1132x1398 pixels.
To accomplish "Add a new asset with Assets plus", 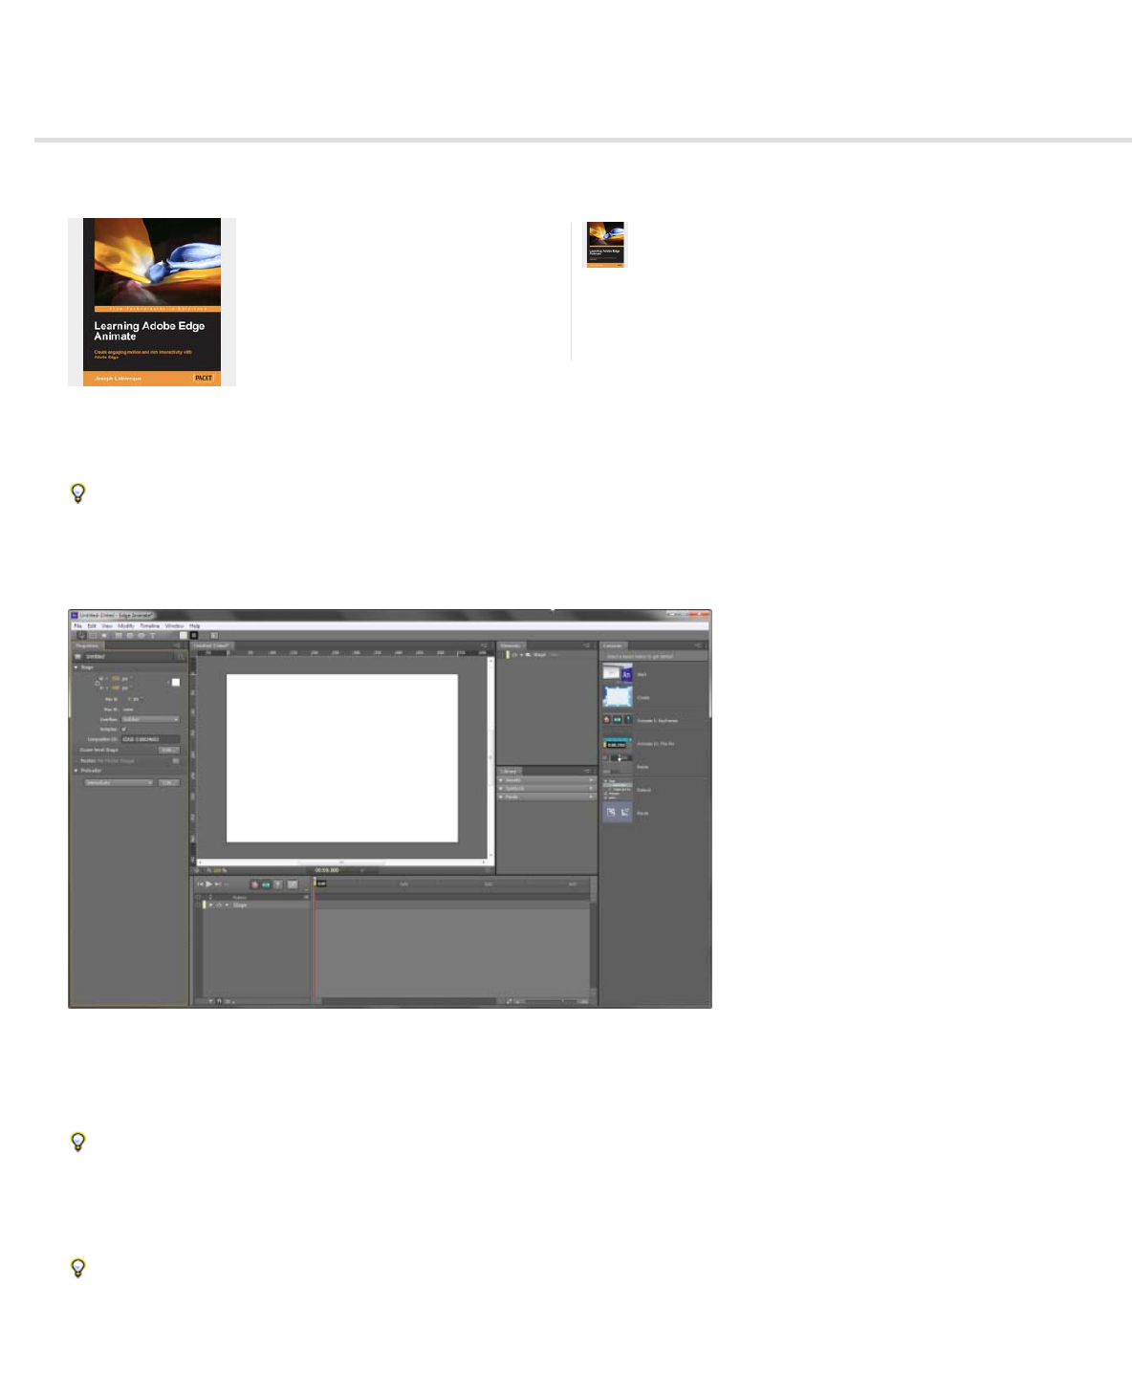I will [591, 780].
